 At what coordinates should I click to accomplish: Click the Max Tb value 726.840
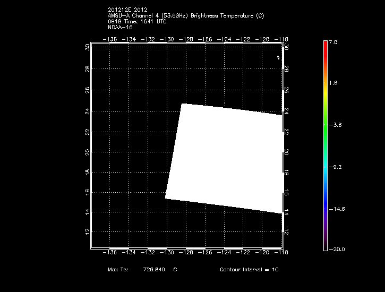pos(153,270)
